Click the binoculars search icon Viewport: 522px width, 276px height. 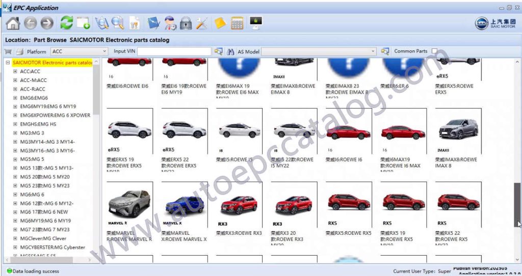coord(230,51)
